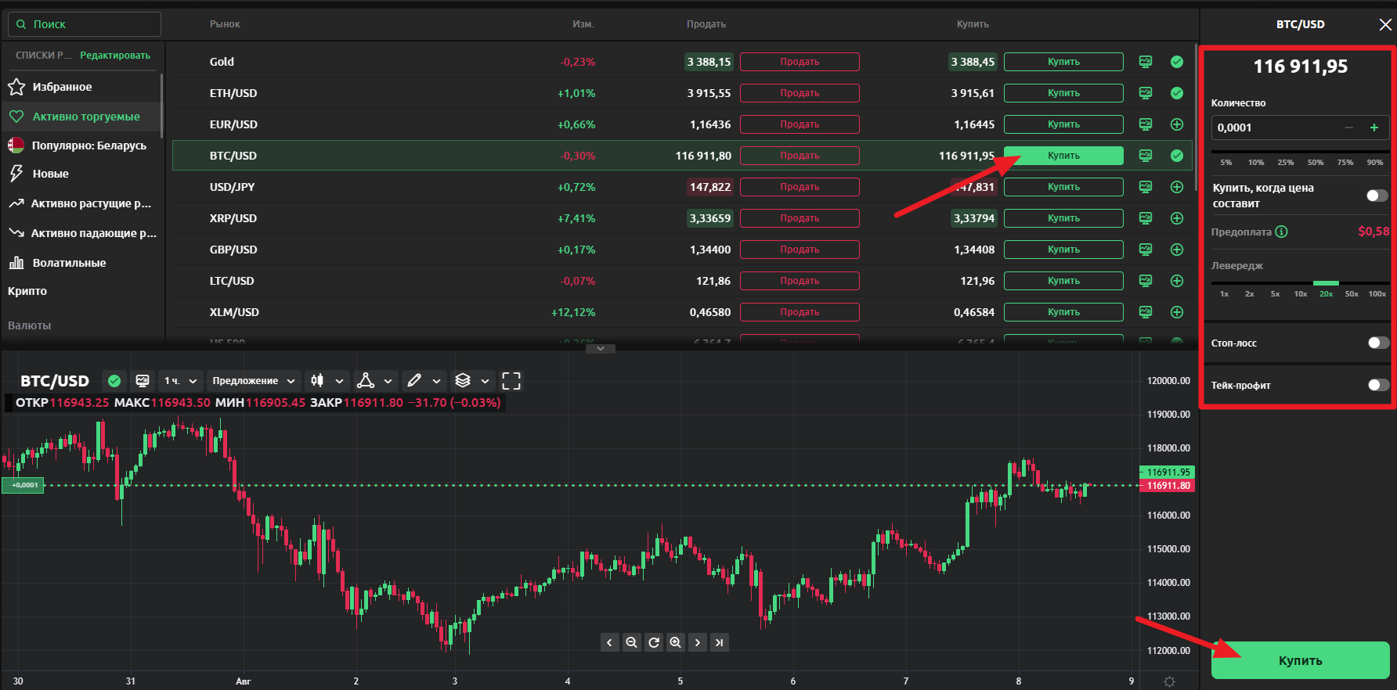Close the BTC/USD order panel
Viewport: 1397px width, 690px height.
(1385, 25)
